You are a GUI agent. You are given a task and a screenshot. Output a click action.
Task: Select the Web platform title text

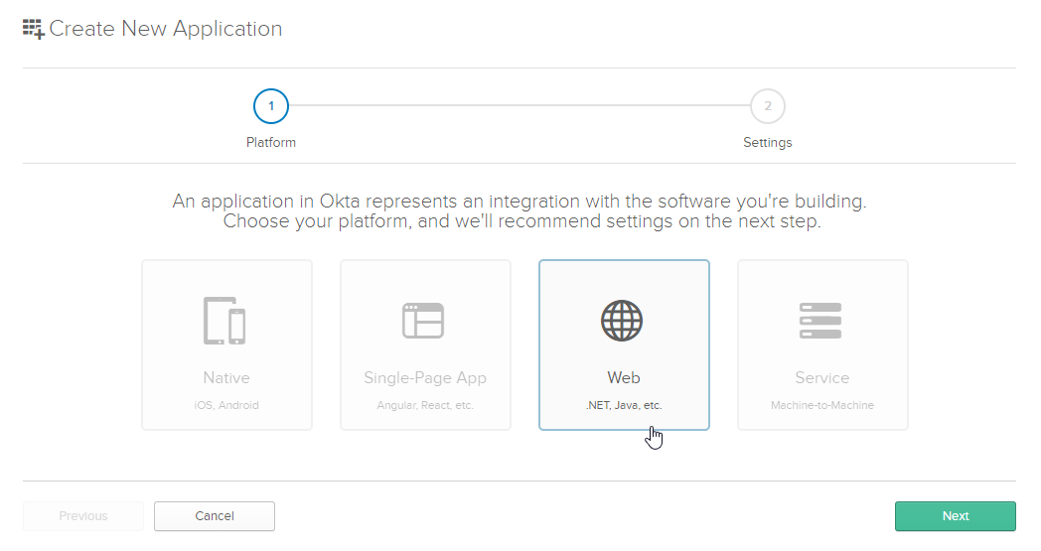624,378
